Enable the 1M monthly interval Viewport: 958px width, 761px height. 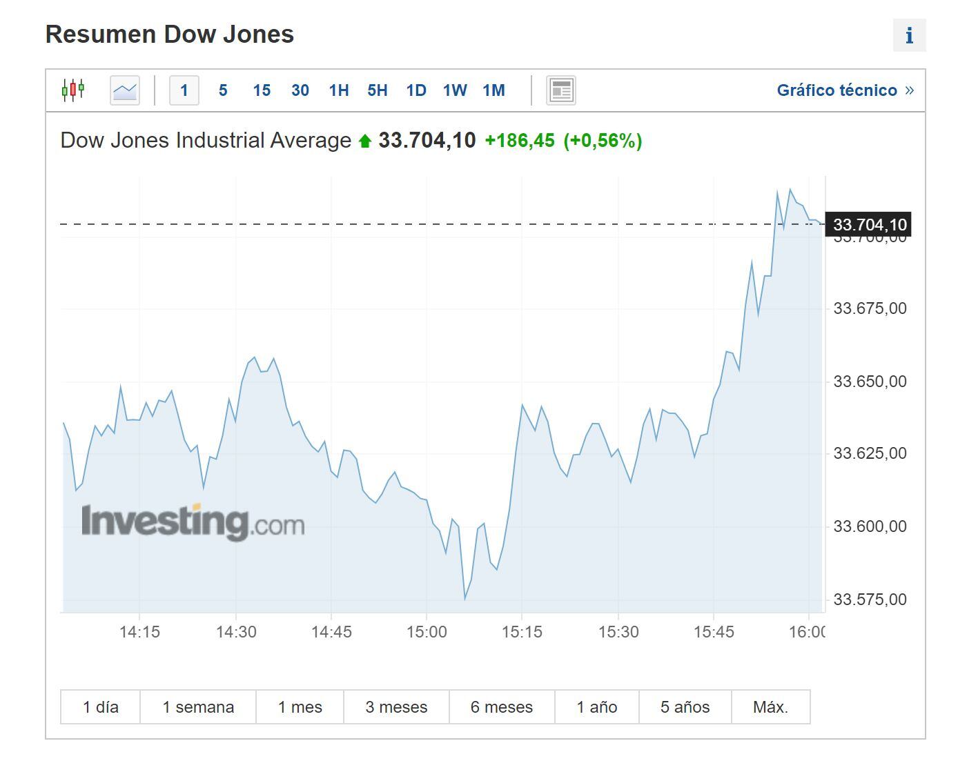(x=493, y=90)
